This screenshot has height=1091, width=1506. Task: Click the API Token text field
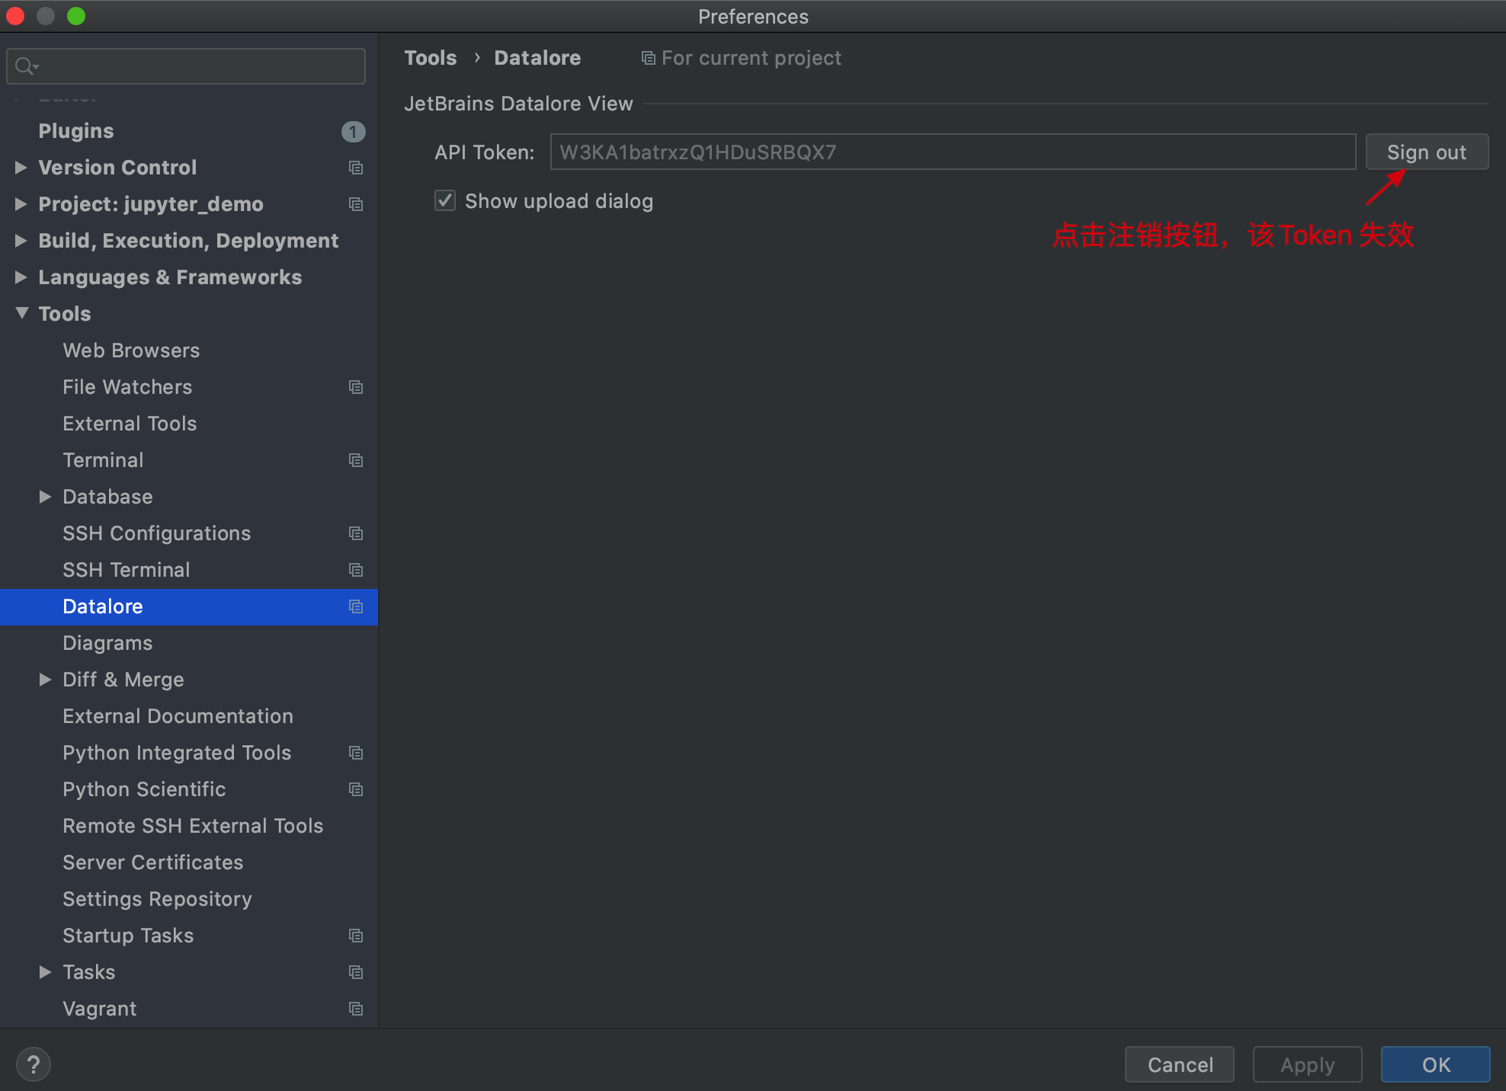click(953, 152)
